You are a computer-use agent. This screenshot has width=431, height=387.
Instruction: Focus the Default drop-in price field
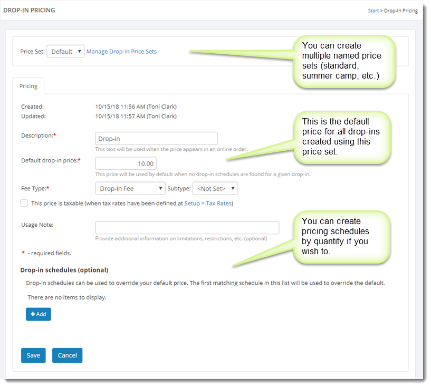(x=126, y=163)
